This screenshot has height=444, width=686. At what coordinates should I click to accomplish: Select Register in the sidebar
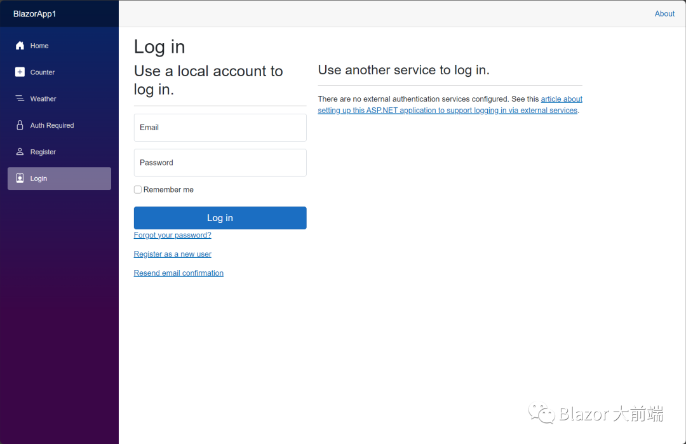tap(43, 152)
